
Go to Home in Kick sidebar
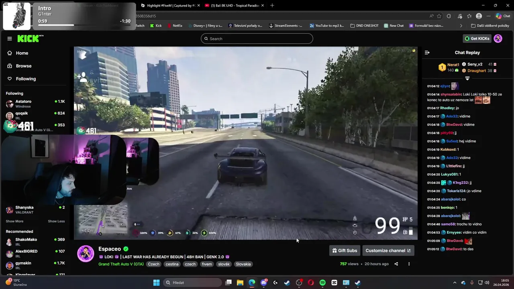click(x=22, y=53)
